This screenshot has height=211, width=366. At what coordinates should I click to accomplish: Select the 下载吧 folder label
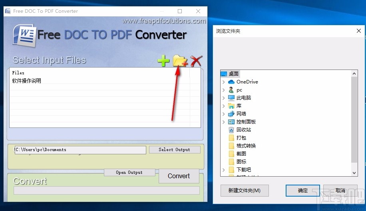244,169
